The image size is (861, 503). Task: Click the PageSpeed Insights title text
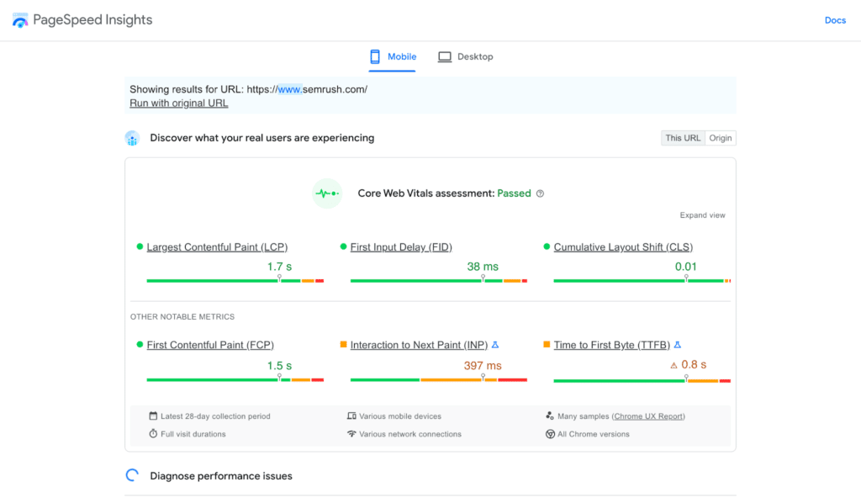coord(92,20)
